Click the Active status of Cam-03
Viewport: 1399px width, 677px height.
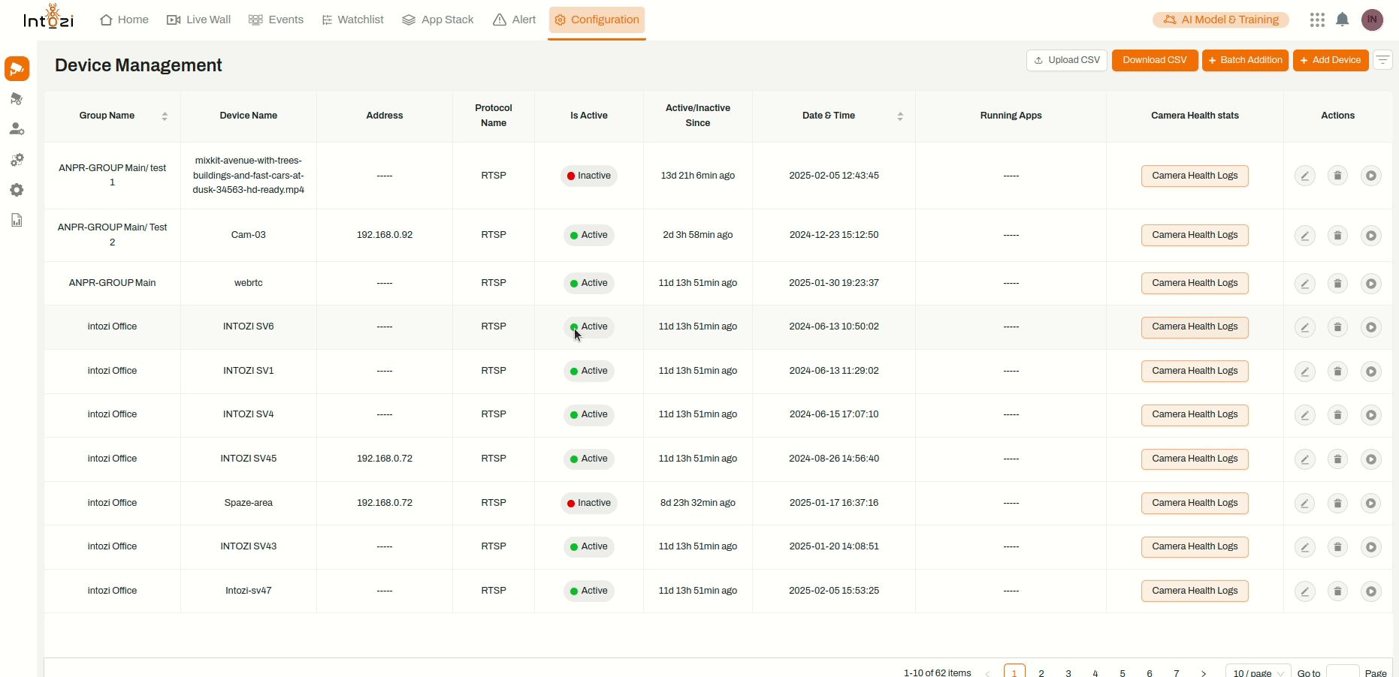(x=589, y=235)
